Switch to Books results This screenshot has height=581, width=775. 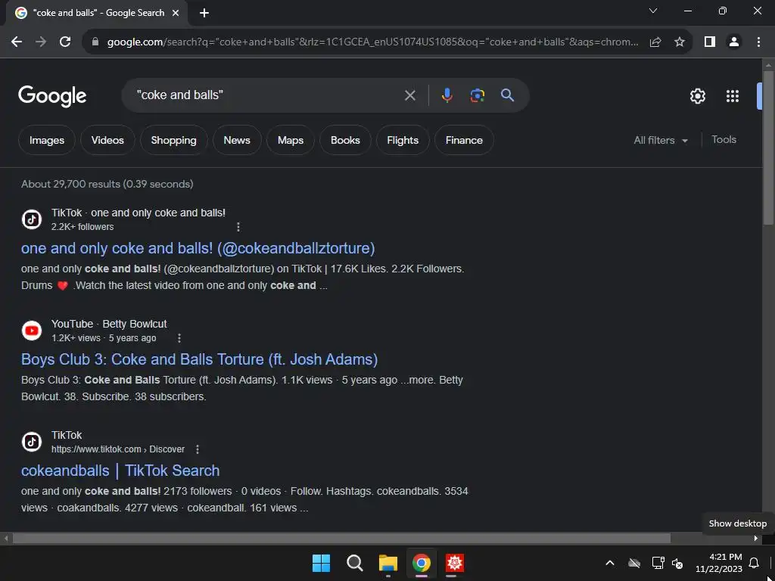pos(345,140)
